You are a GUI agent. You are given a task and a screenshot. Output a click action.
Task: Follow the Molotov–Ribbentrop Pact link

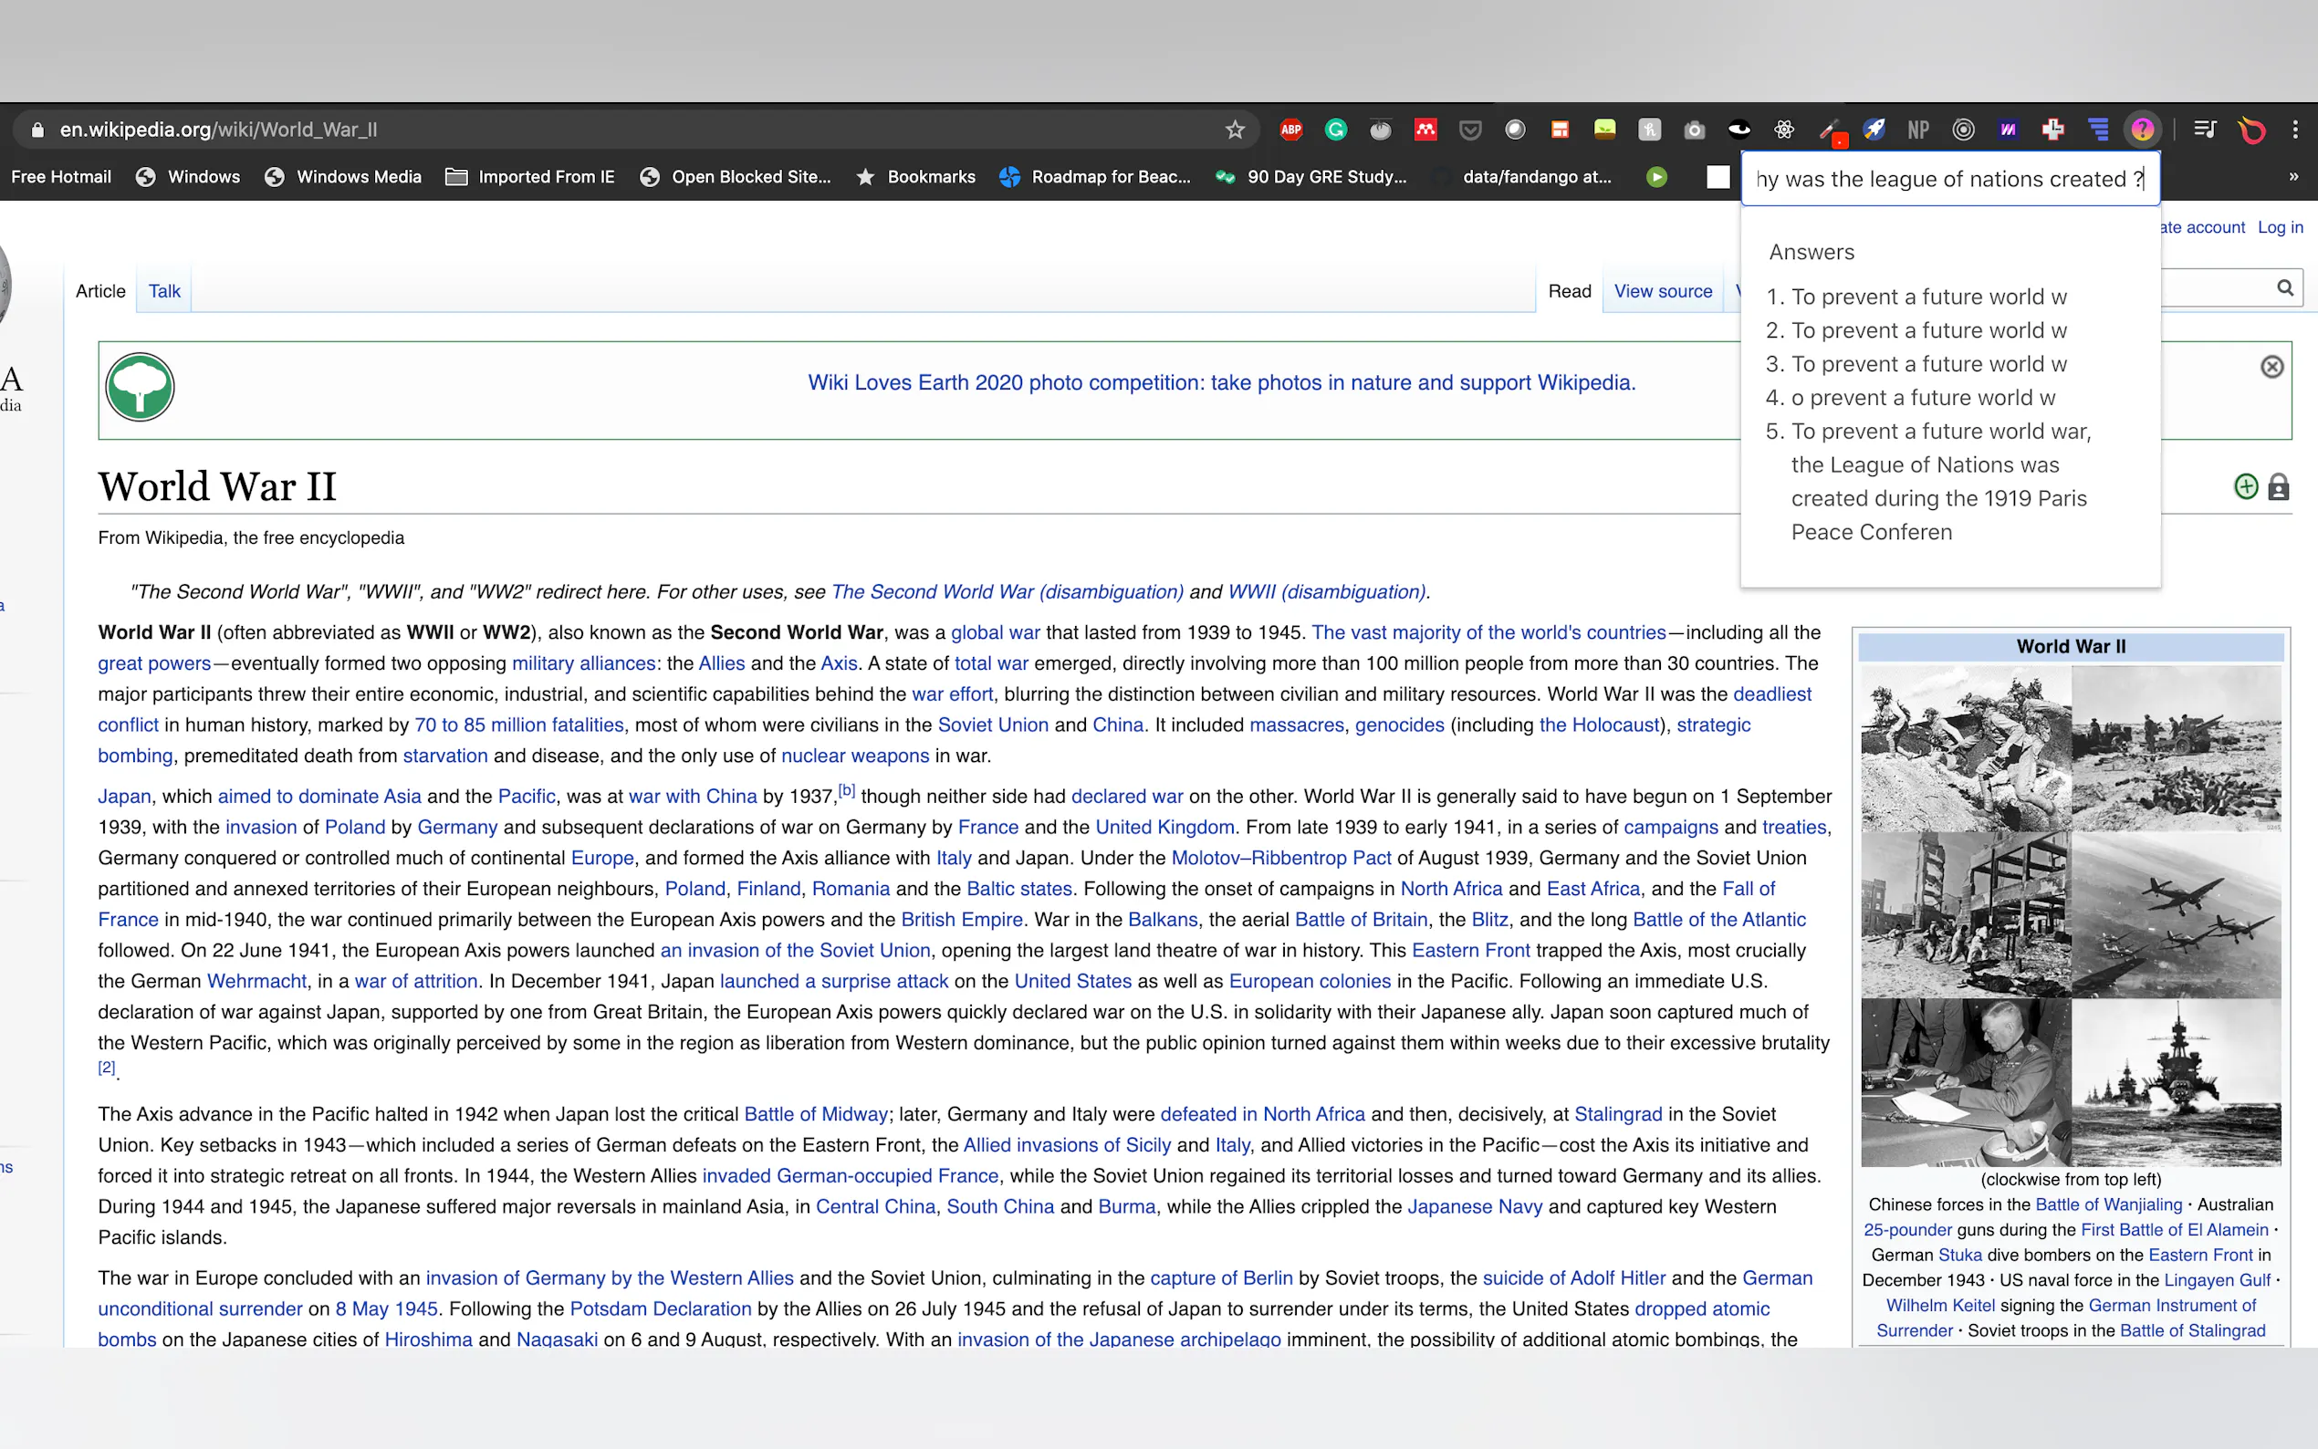[1281, 858]
